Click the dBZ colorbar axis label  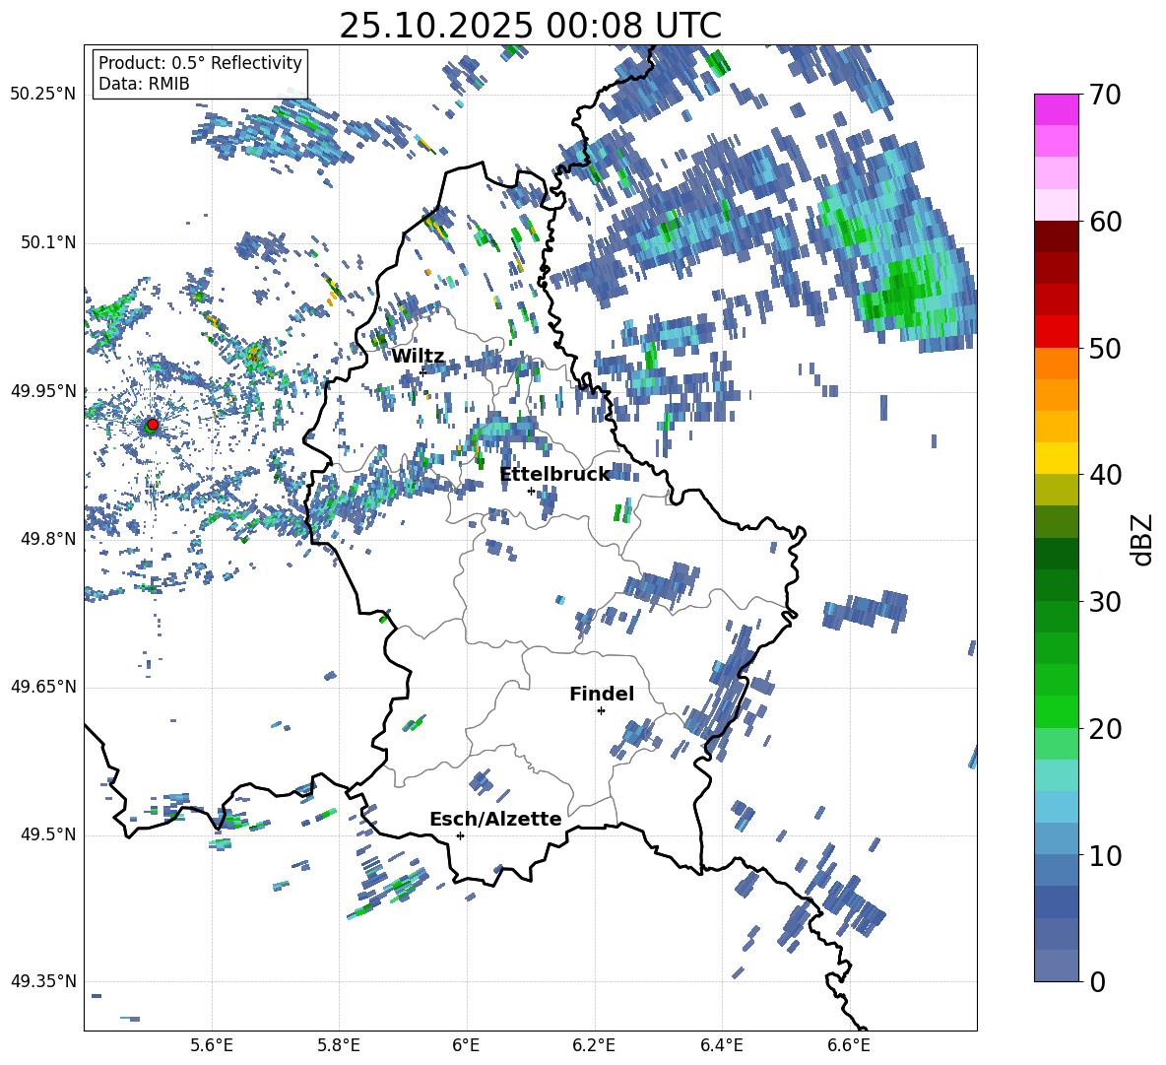click(x=1141, y=539)
